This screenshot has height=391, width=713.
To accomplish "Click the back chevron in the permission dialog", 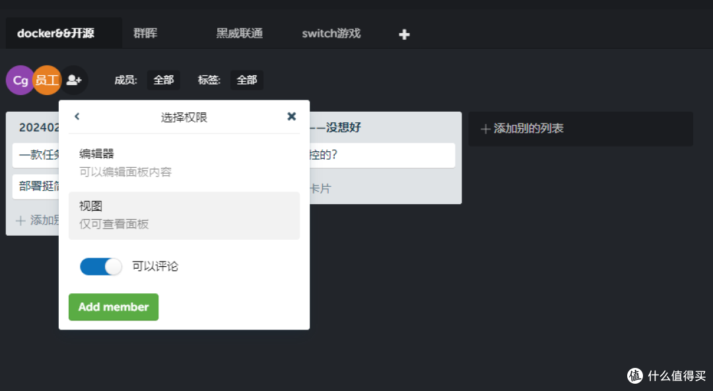I will pyautogui.click(x=77, y=116).
